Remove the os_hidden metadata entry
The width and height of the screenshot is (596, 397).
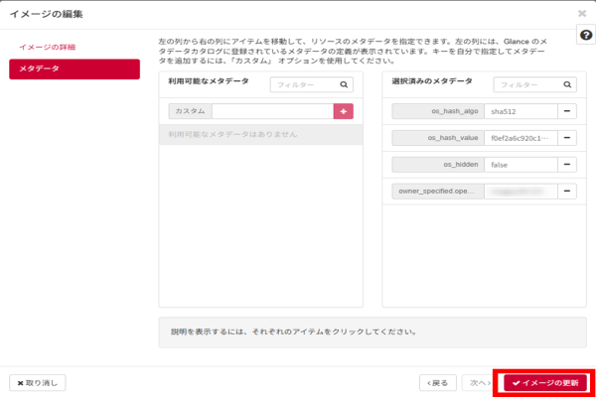pos(567,165)
